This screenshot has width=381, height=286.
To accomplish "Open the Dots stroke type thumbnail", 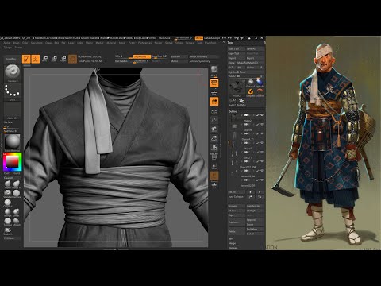I will [13, 91].
